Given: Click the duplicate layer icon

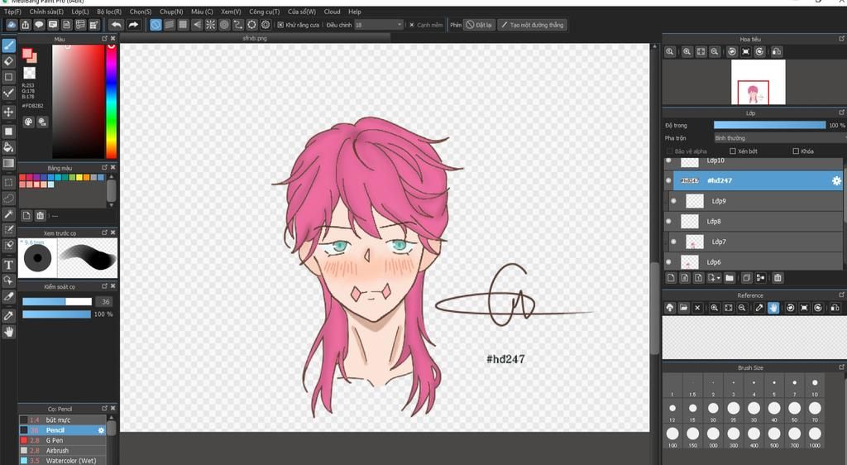Looking at the screenshot, I should (x=746, y=278).
